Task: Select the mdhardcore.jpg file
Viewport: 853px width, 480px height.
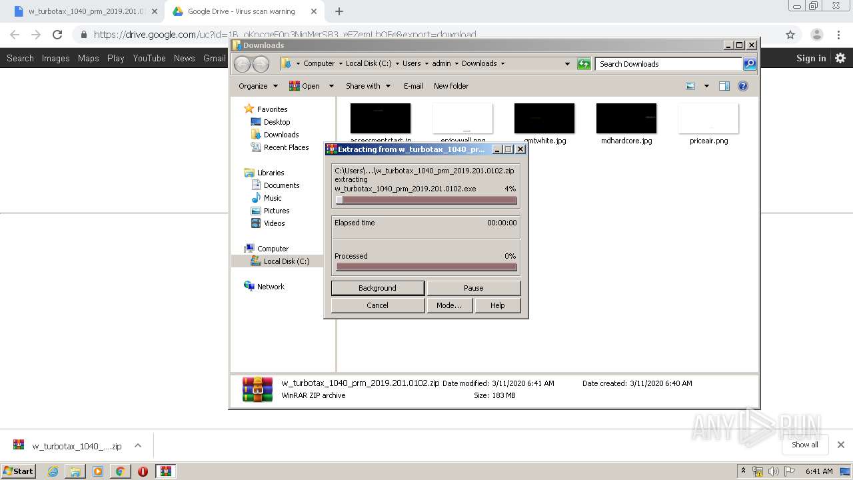Action: [x=626, y=124]
